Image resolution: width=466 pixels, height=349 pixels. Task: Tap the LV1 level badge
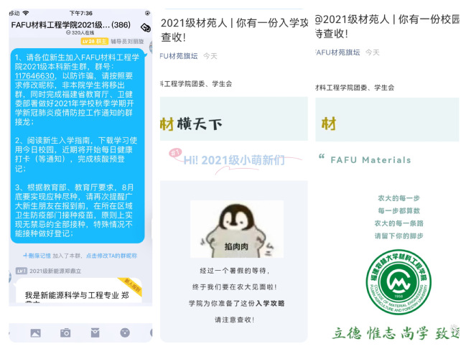click(x=22, y=271)
